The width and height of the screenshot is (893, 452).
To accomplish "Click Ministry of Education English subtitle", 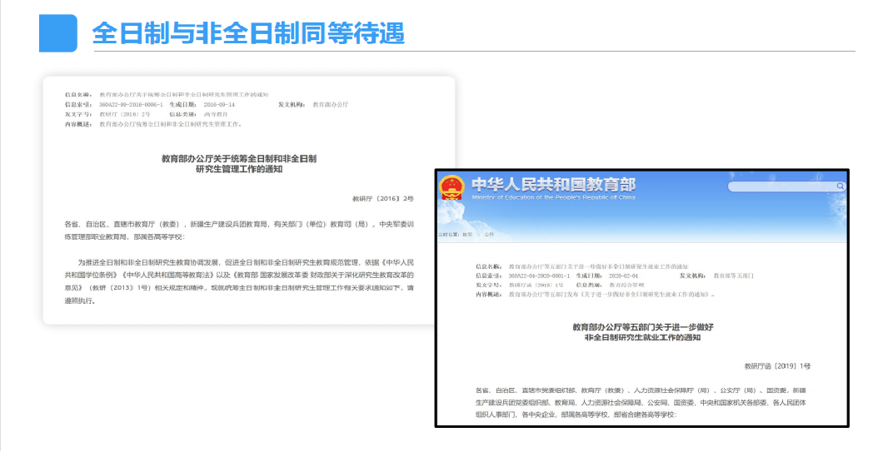I will [x=553, y=197].
